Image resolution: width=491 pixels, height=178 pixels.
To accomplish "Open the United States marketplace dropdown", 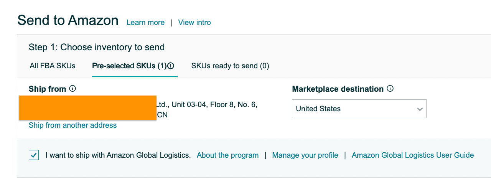I will (x=359, y=109).
